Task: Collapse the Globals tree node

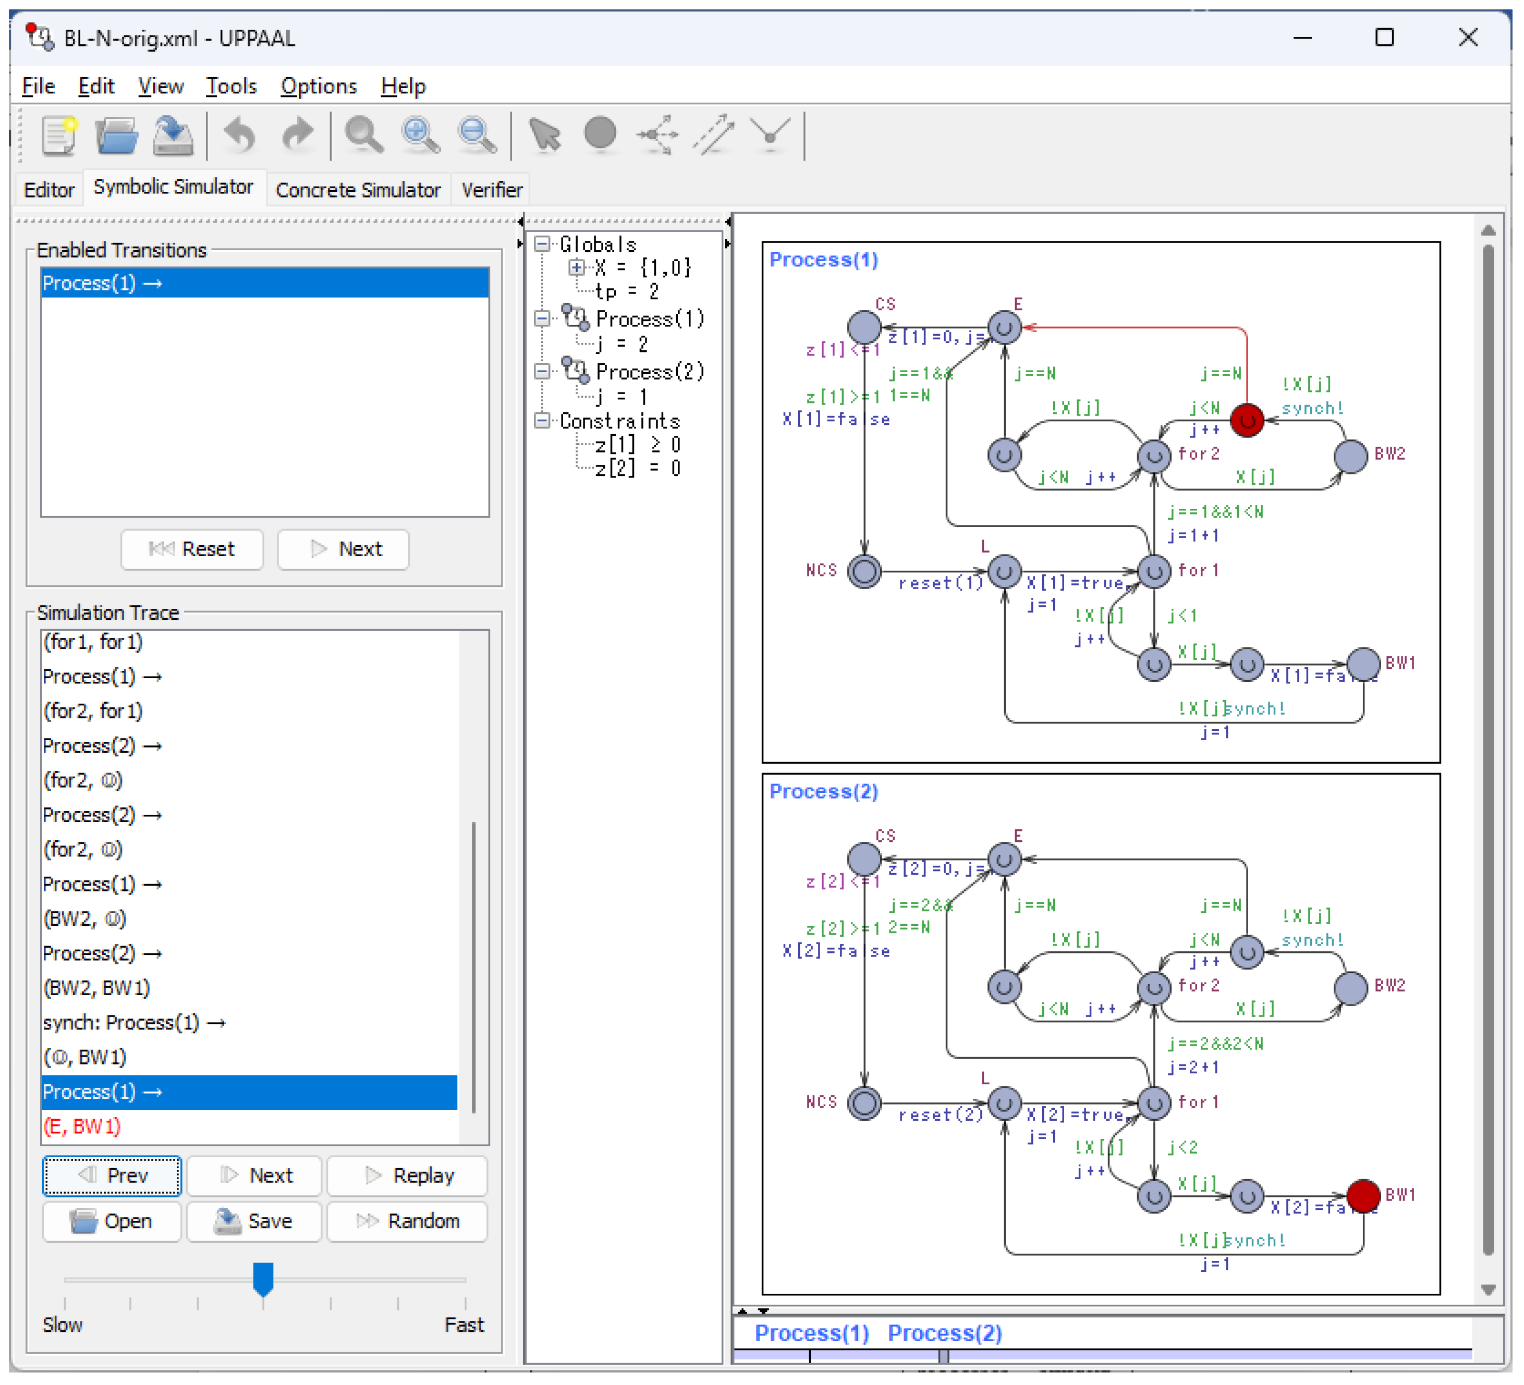Action: (542, 244)
